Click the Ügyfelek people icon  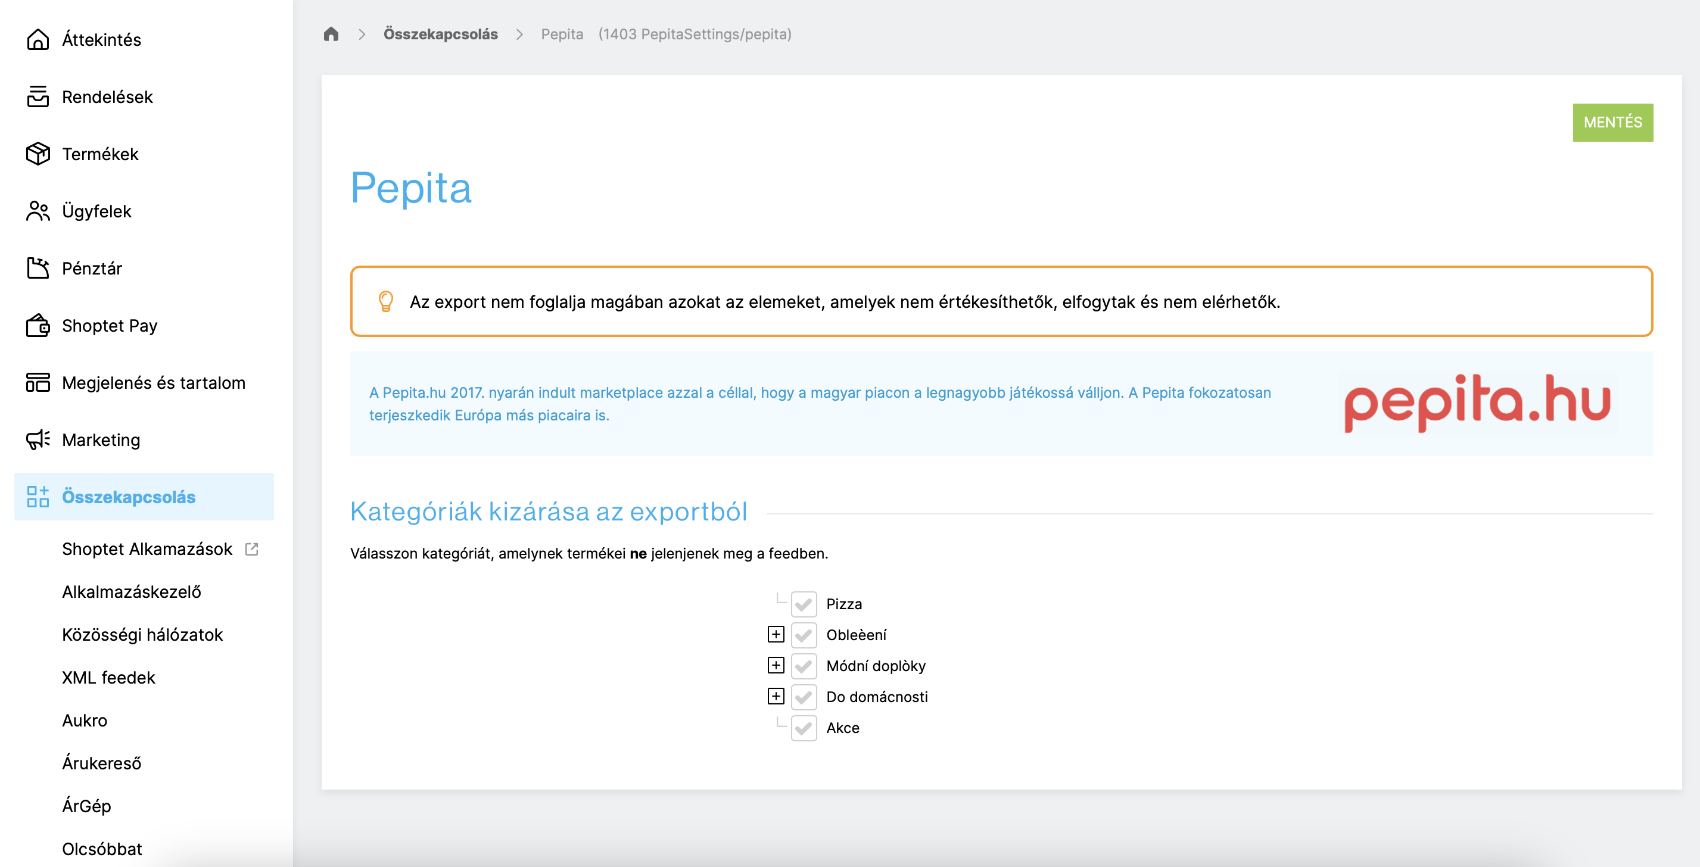point(38,211)
